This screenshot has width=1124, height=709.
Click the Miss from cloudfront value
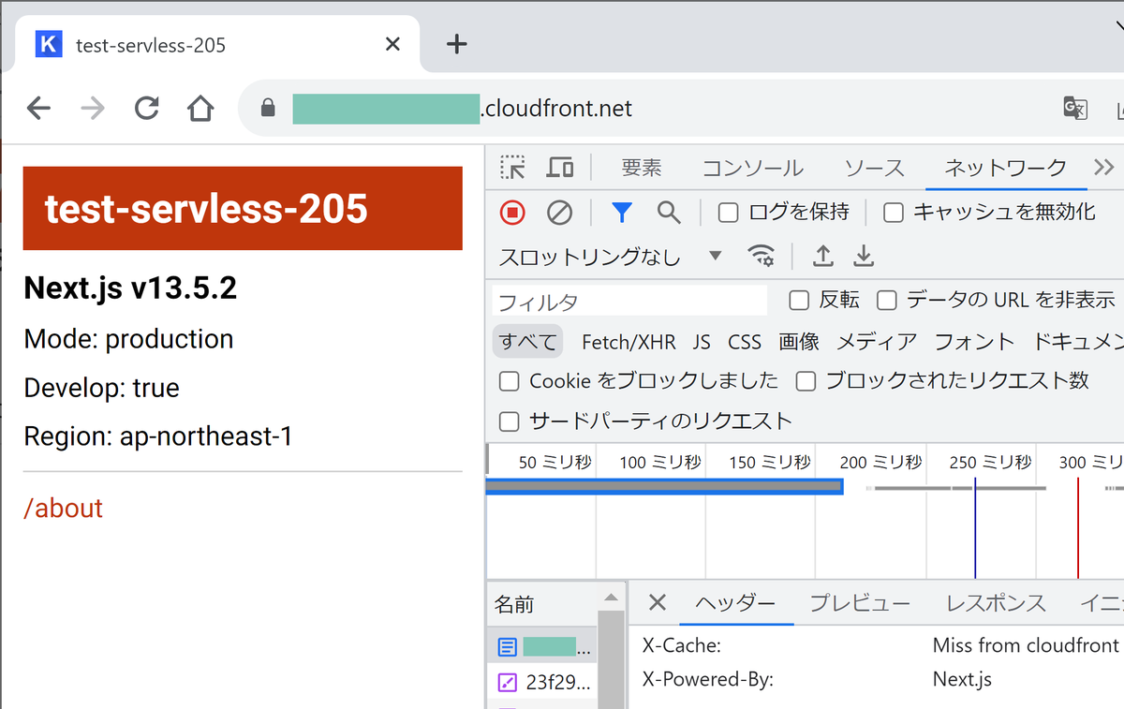pos(1026,645)
